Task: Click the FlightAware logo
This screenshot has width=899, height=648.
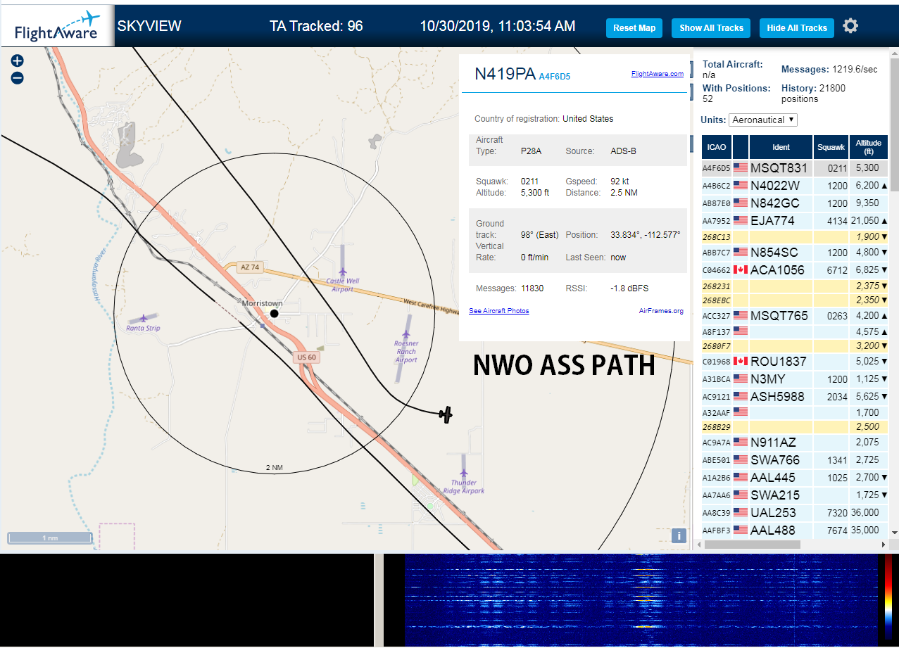Action: pos(57,27)
